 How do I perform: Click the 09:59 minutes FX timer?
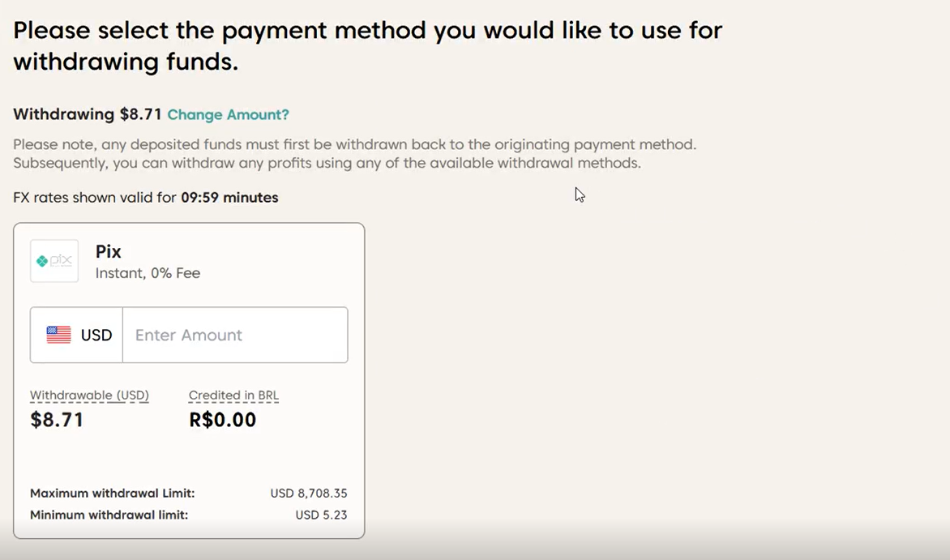[x=229, y=198]
